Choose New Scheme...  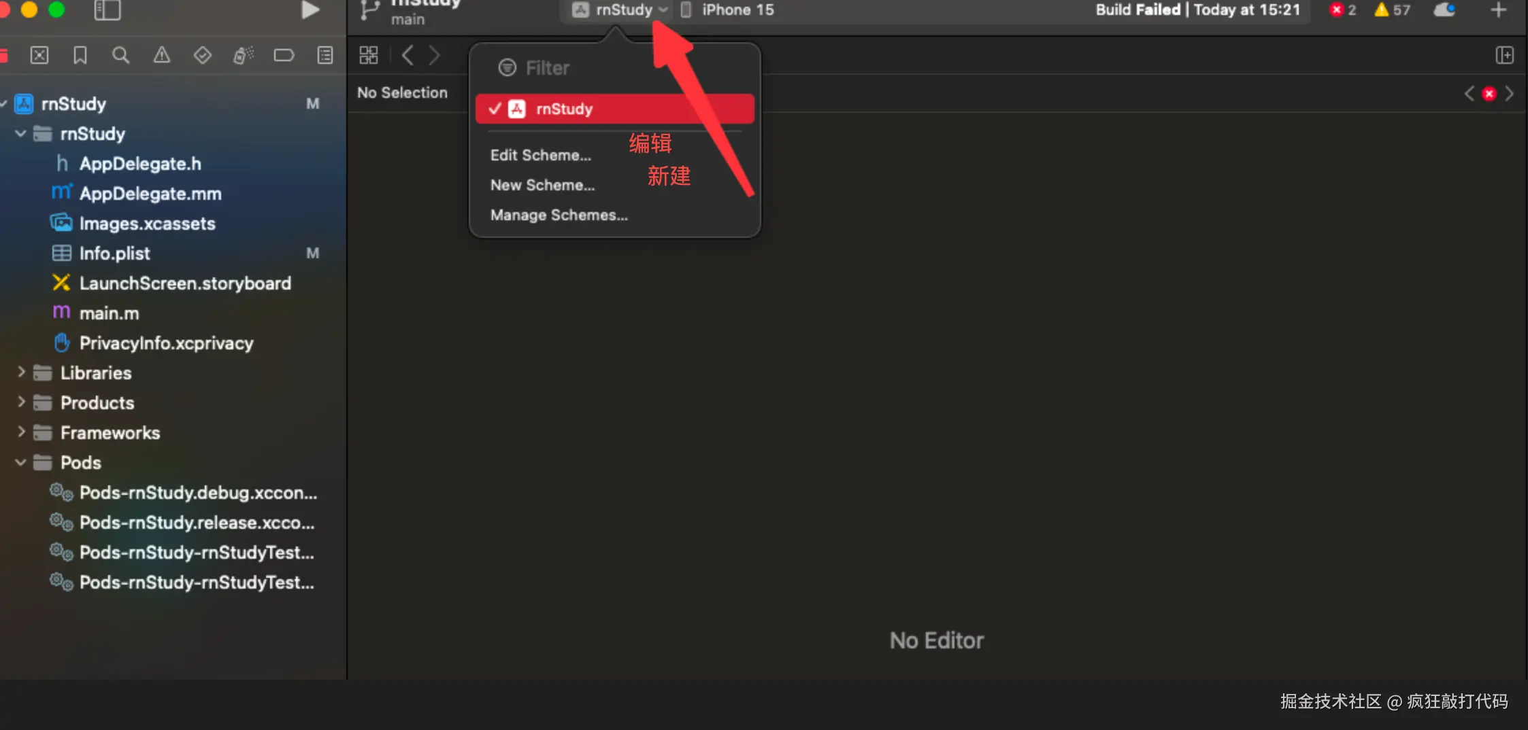coord(543,185)
